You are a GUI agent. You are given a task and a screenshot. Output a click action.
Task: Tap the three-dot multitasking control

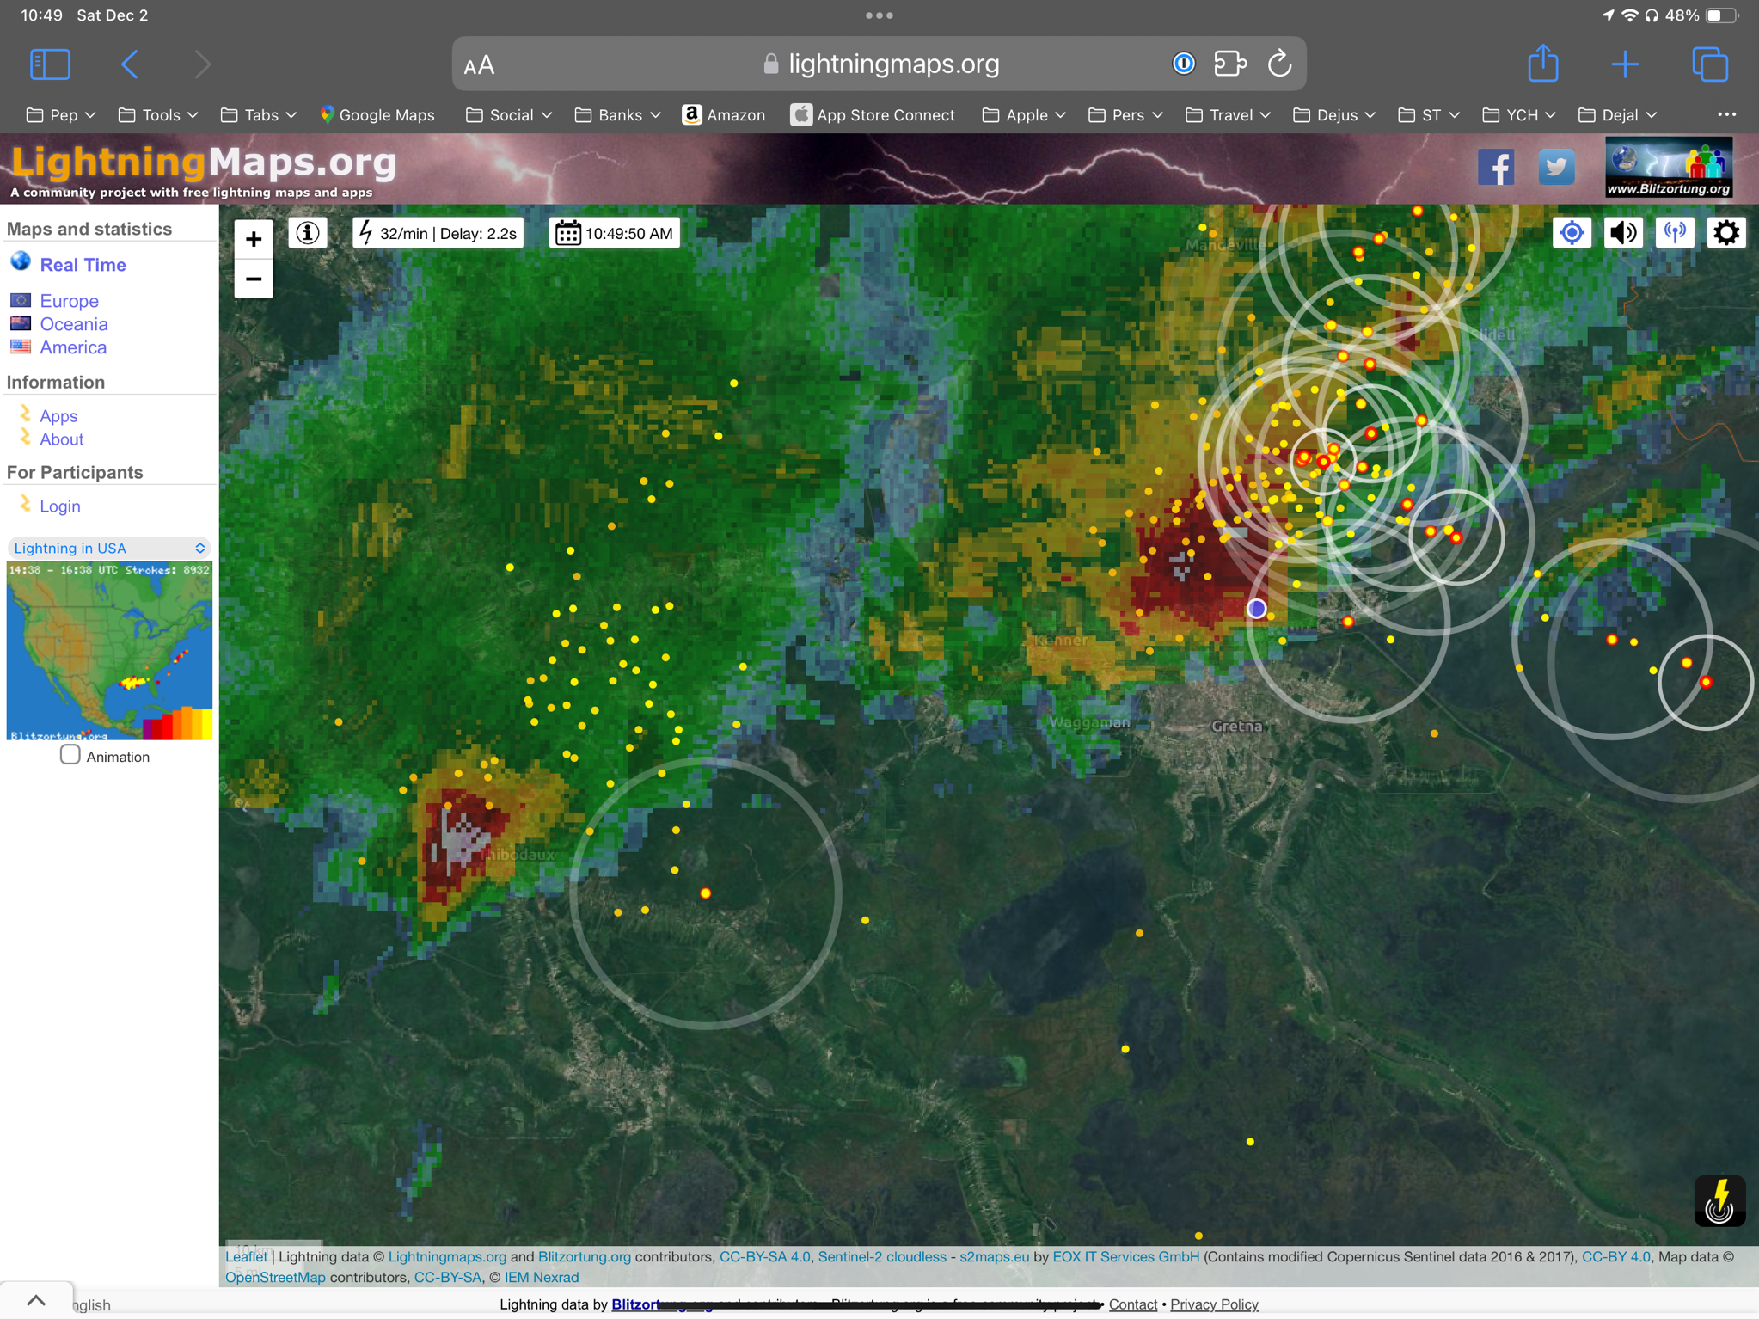[x=879, y=15]
